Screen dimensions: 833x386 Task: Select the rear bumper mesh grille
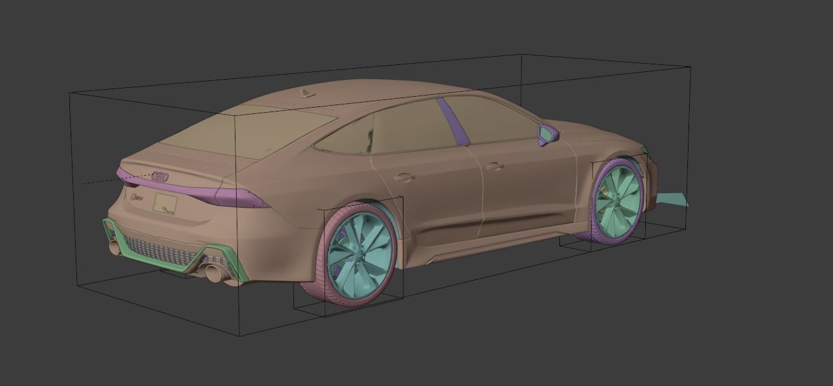point(158,252)
